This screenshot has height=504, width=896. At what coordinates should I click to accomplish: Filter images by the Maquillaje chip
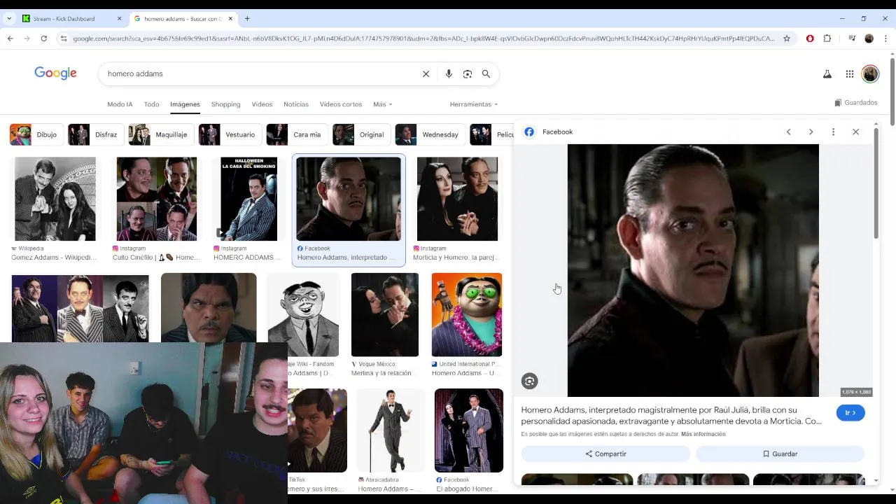click(x=161, y=134)
